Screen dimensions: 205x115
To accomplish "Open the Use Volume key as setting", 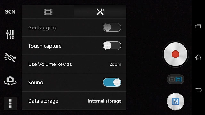I will pyautogui.click(x=74, y=64).
